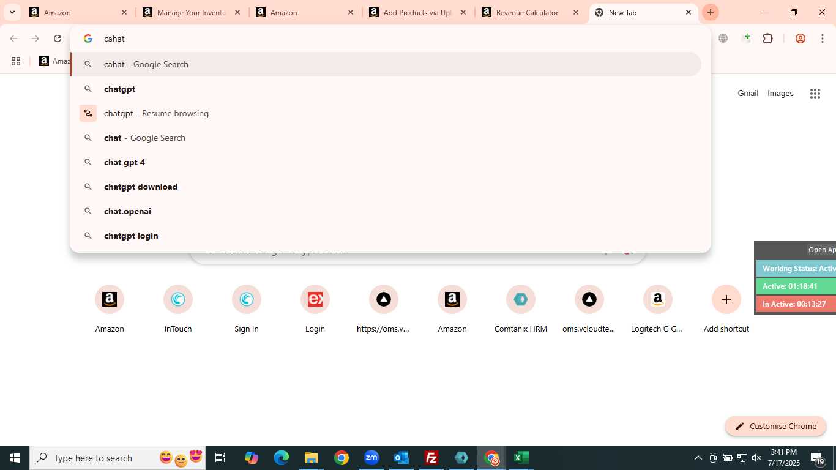Click the Customise Chrome button
This screenshot has width=836, height=470.
click(x=776, y=426)
